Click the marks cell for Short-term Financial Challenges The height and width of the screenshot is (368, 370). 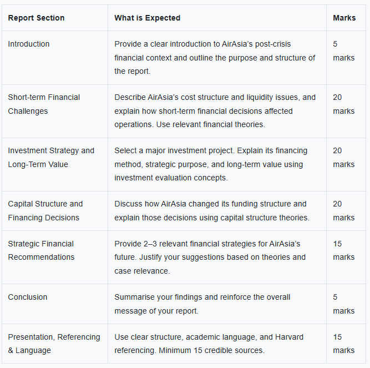click(x=343, y=104)
